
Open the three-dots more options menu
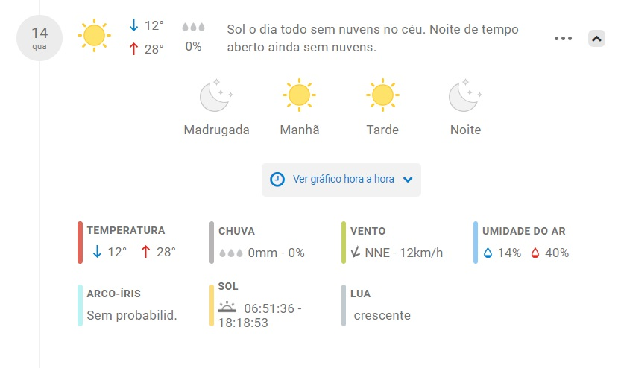563,39
